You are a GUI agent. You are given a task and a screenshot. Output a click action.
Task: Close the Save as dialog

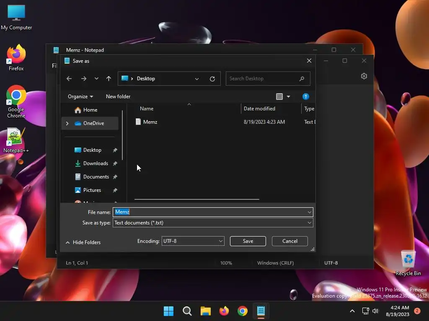click(x=309, y=61)
